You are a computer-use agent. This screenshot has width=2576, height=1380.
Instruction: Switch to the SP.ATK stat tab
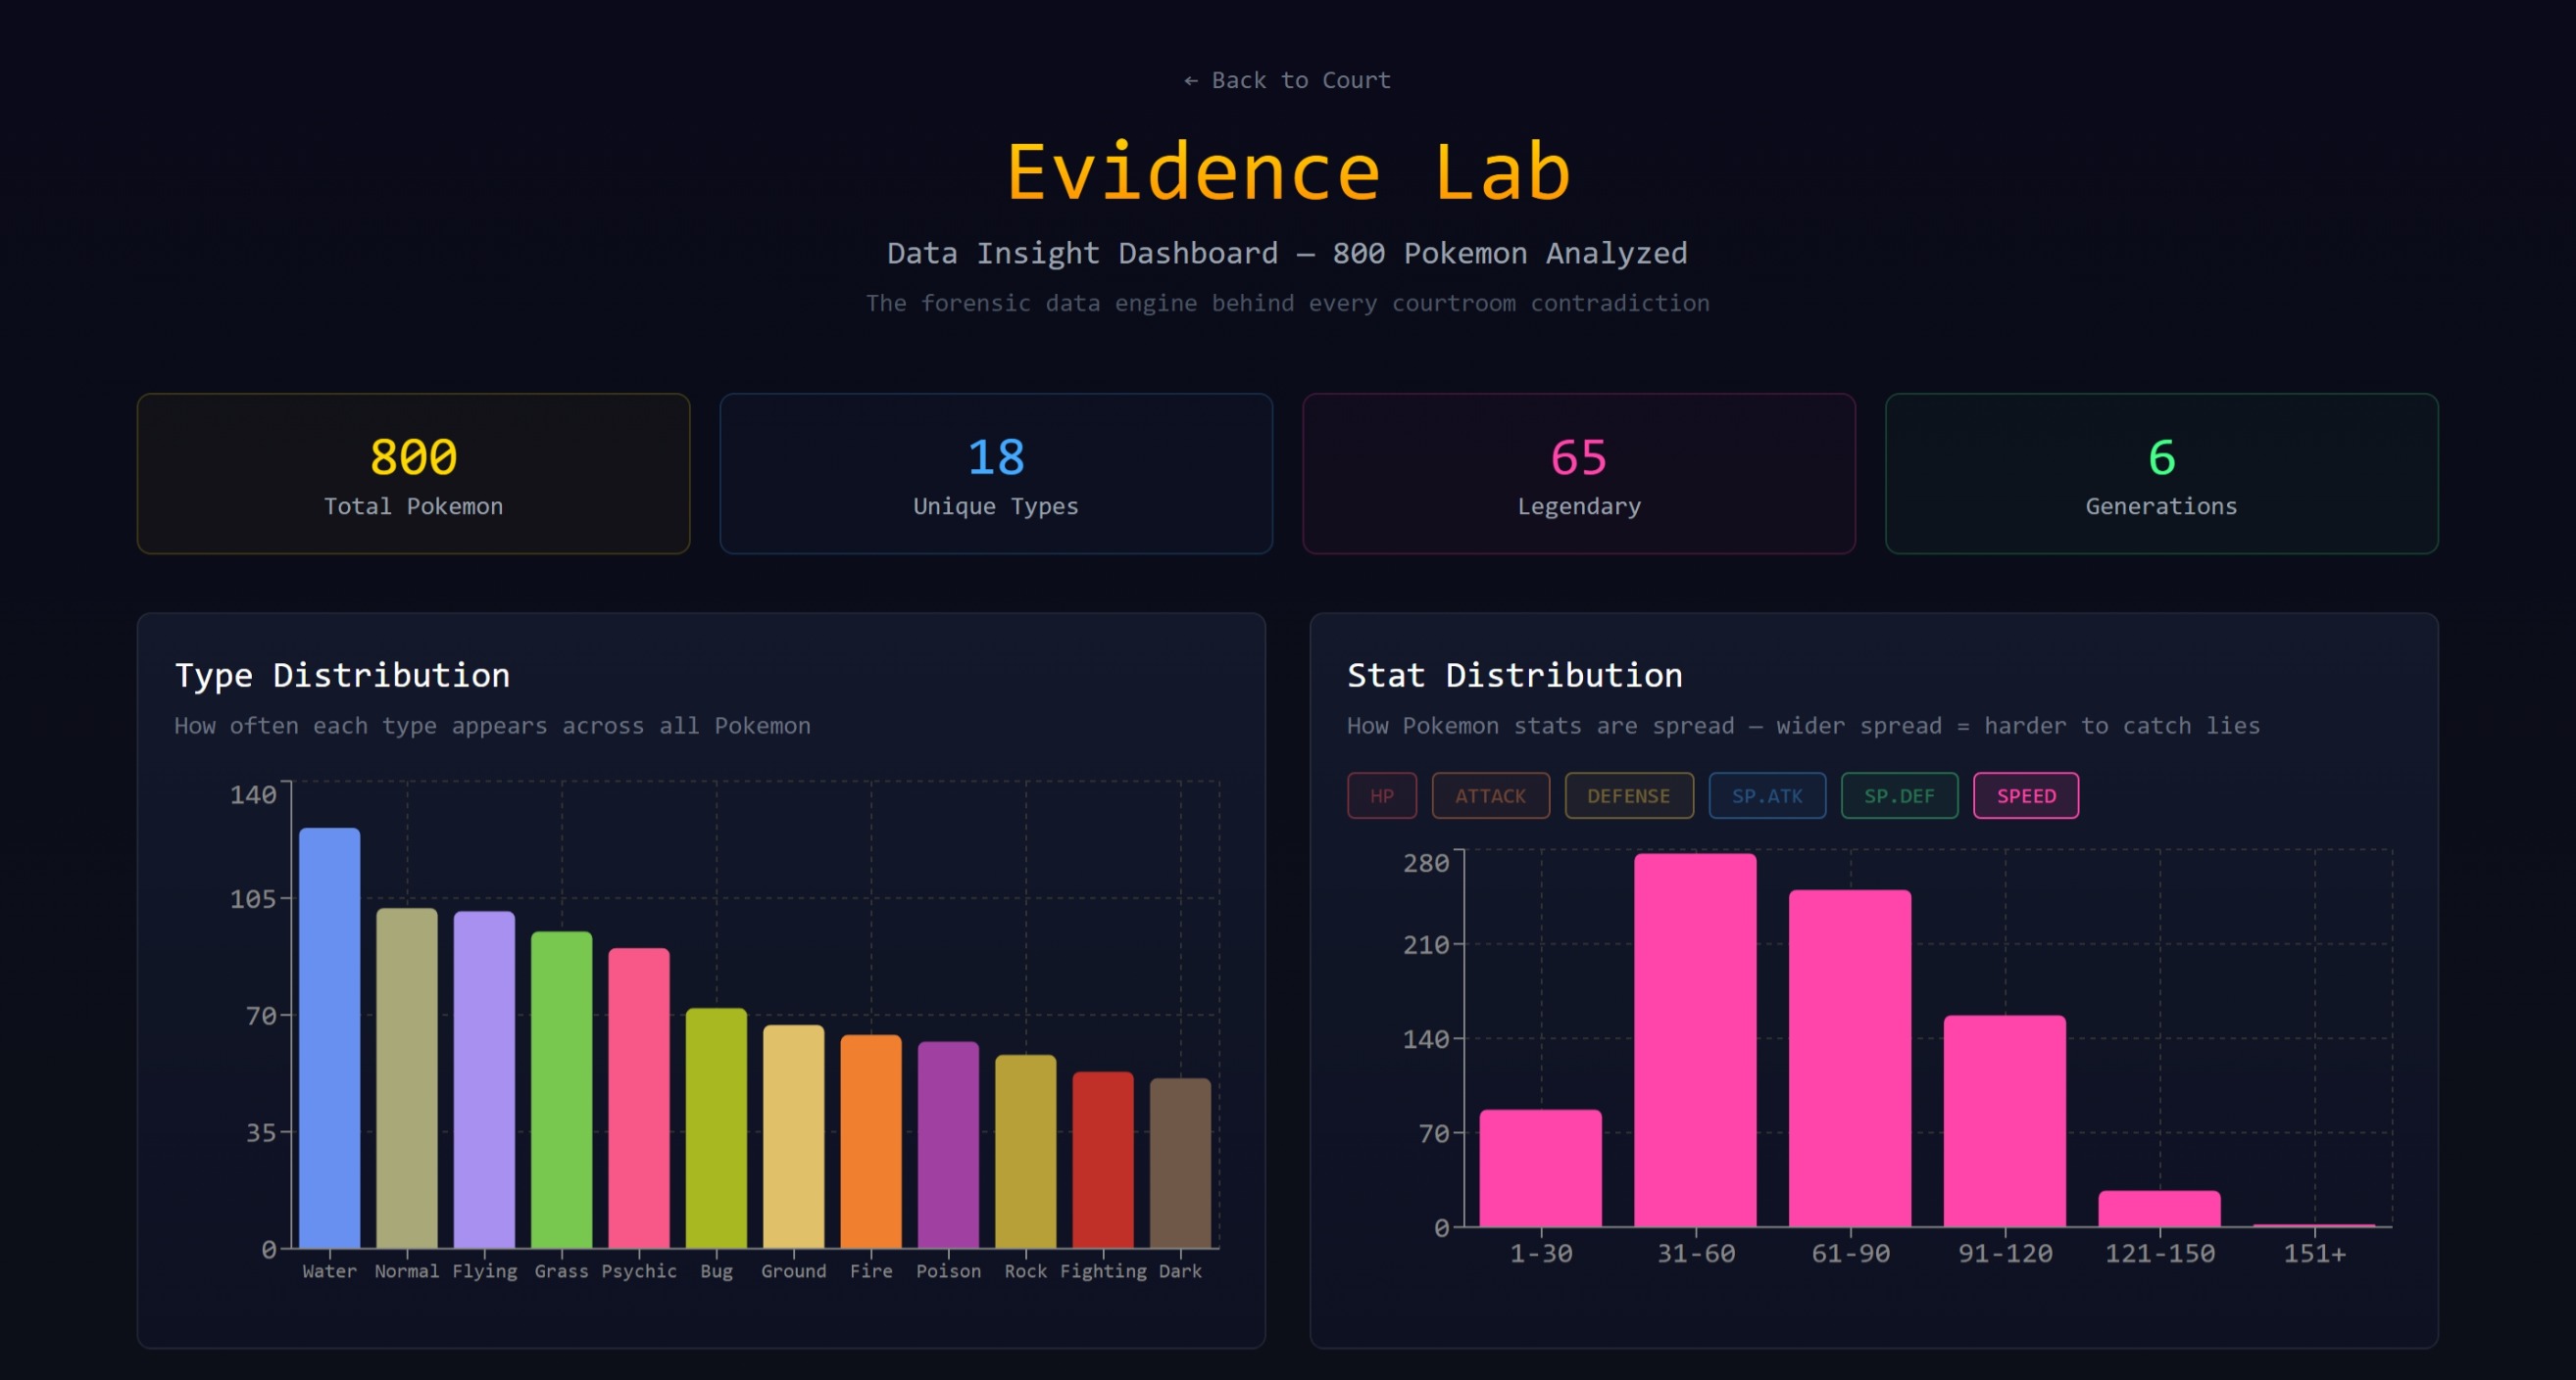click(1766, 795)
